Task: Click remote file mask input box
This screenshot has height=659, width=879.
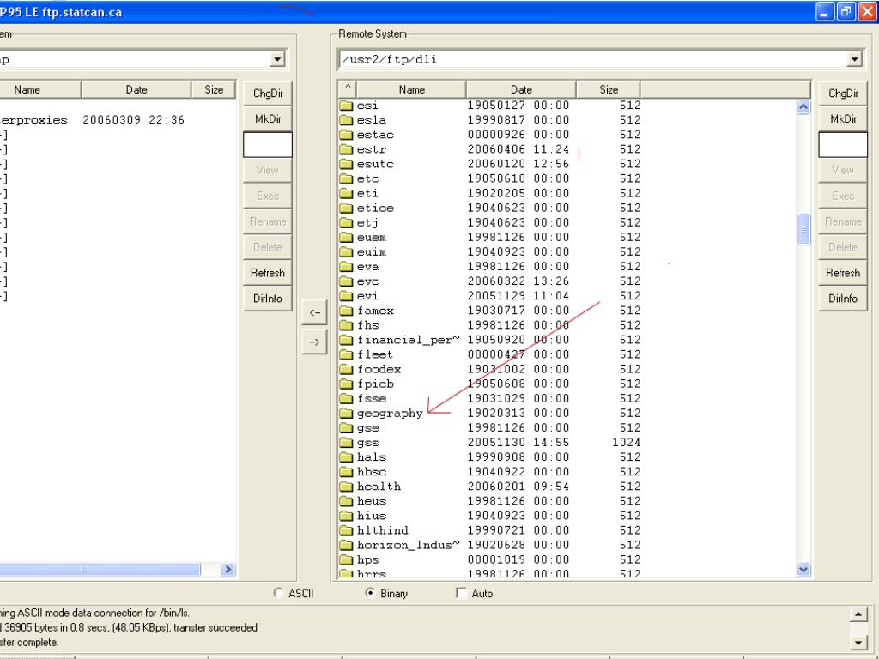Action: 843,144
